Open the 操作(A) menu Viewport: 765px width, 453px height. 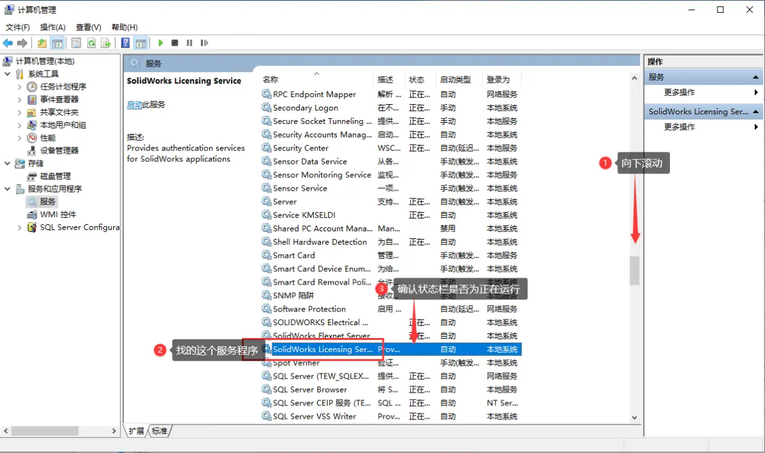point(53,28)
